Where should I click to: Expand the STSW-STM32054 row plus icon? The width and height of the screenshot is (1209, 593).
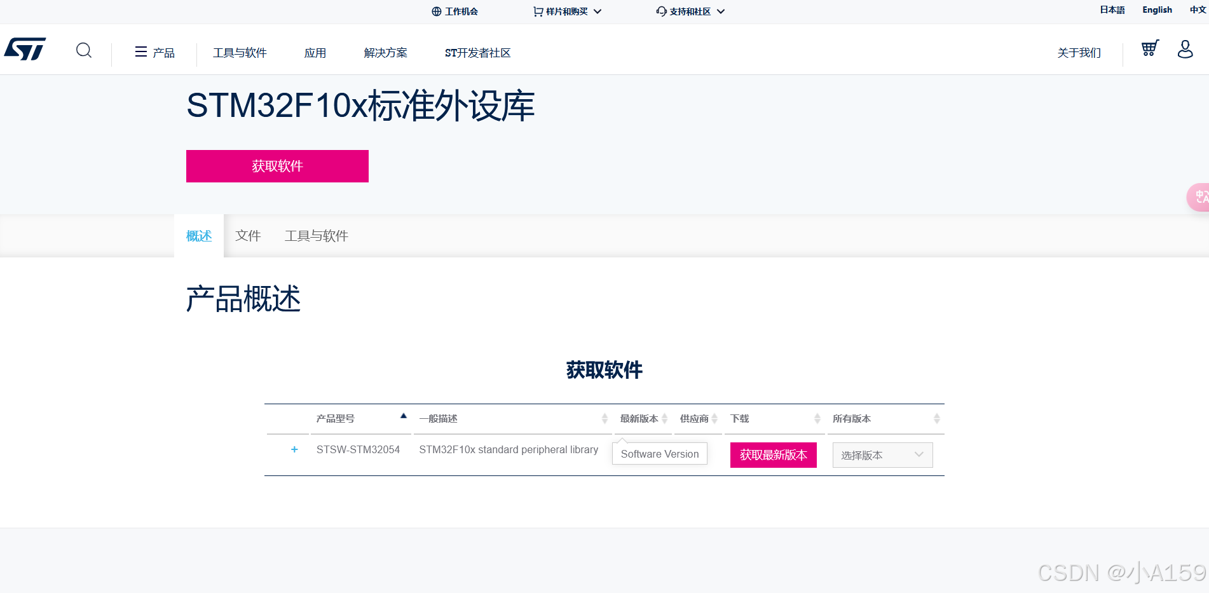(x=294, y=449)
